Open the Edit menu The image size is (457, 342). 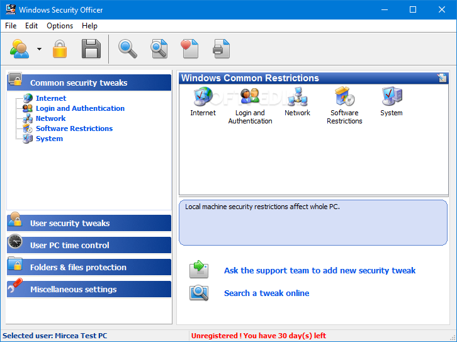click(31, 26)
